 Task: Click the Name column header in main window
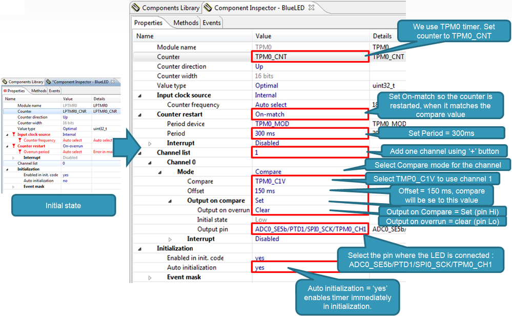pyautogui.click(x=145, y=36)
